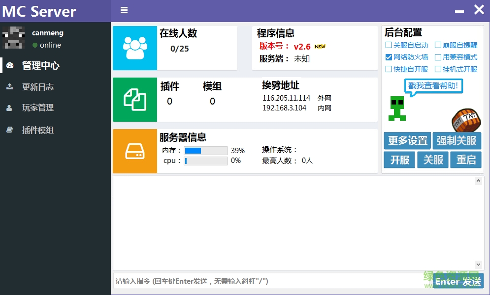
Task: Click the green plugins files icon
Action: [x=135, y=99]
